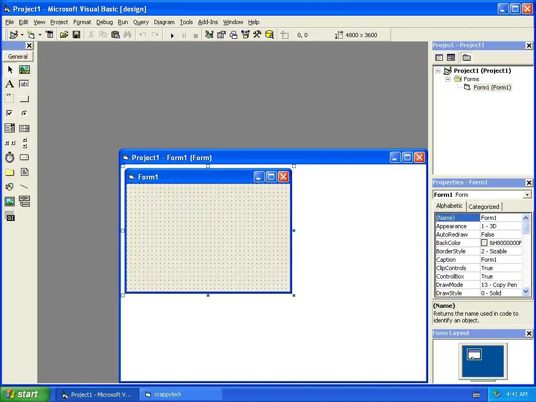Start the program with the Run arrow
The image size is (536, 402).
click(172, 35)
